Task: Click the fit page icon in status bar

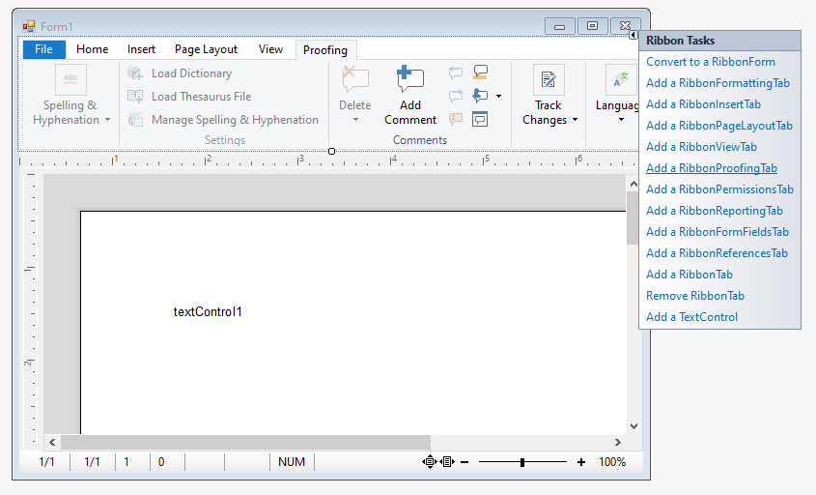Action: [430, 462]
